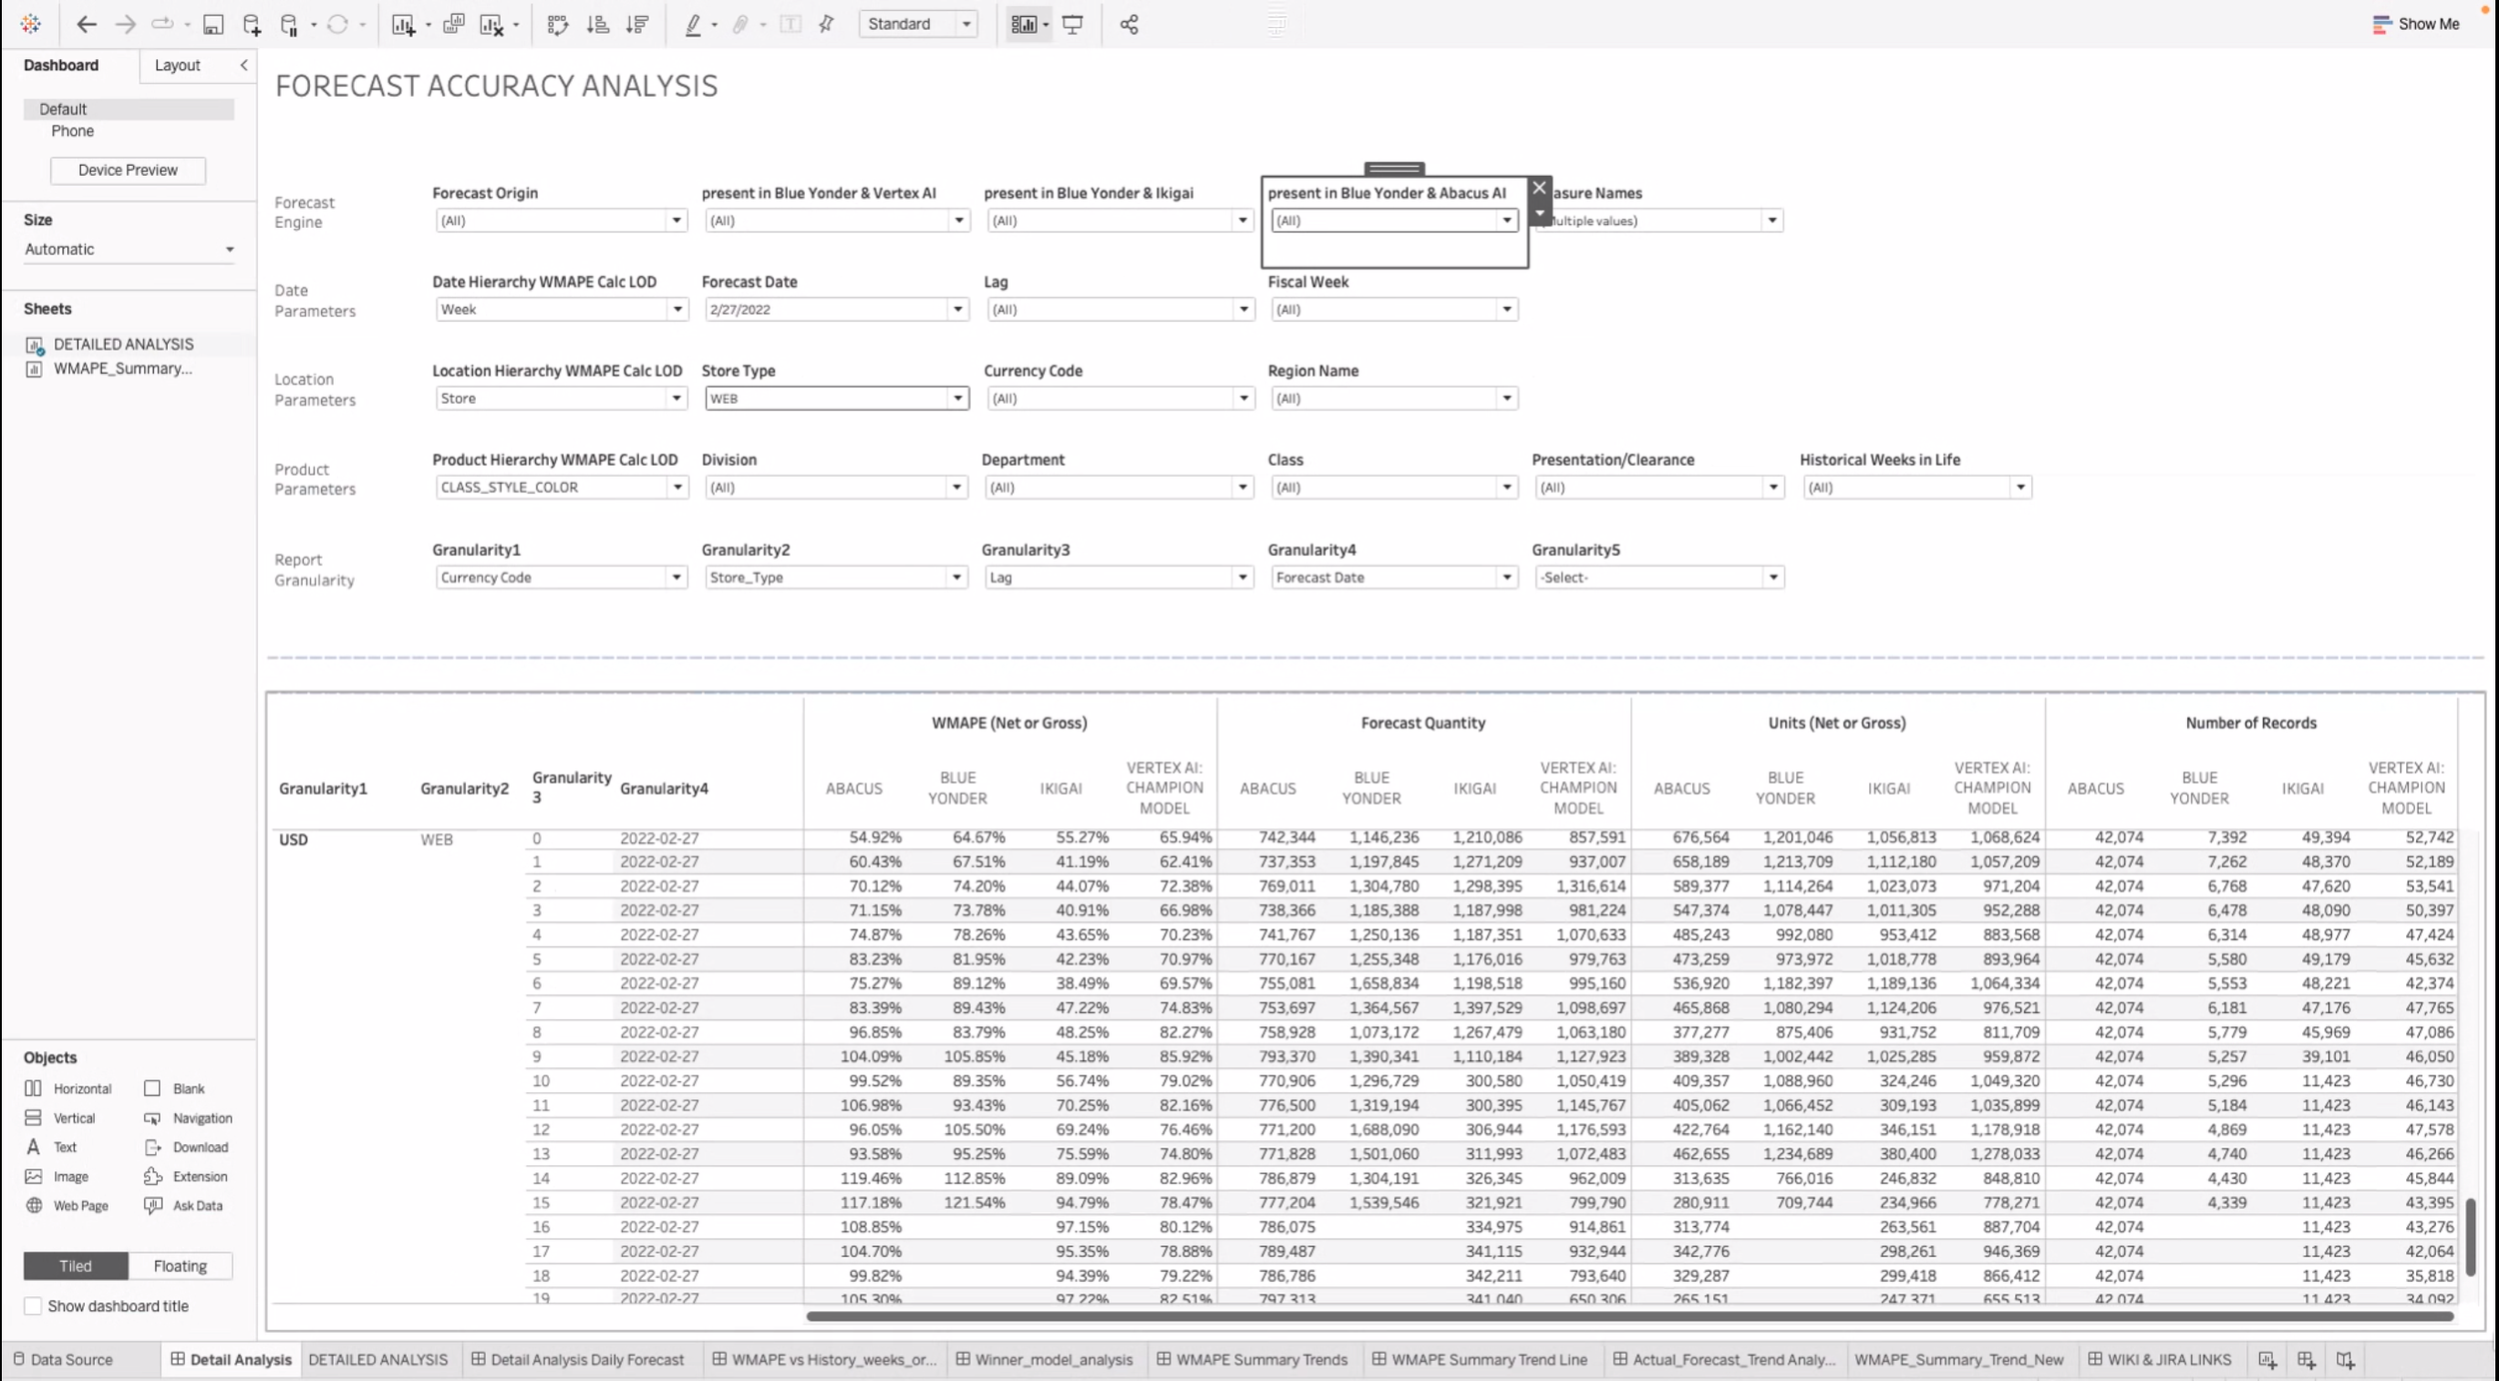This screenshot has width=2499, height=1381.
Task: Expand the Forecast Date dropdown
Action: pyautogui.click(x=957, y=310)
